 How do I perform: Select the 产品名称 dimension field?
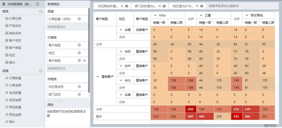tap(13, 26)
